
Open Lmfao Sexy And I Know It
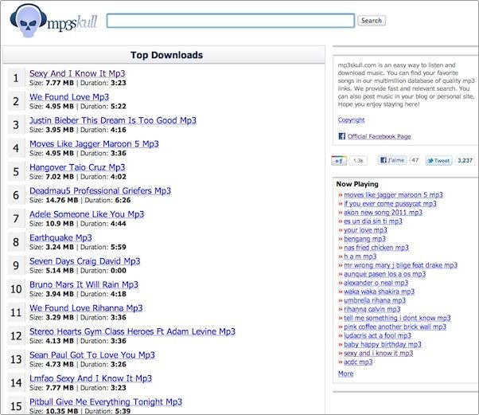[91, 378]
